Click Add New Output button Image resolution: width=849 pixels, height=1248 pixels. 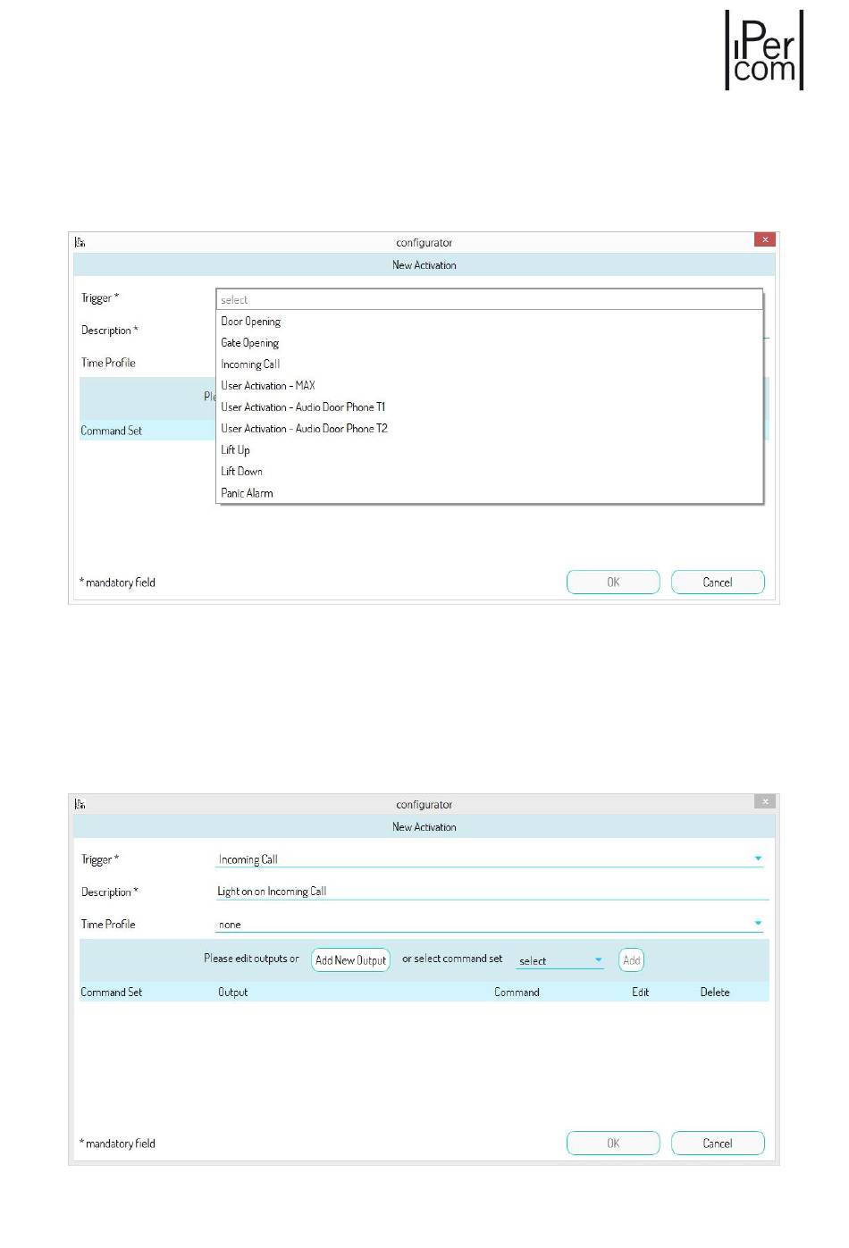[x=351, y=960]
